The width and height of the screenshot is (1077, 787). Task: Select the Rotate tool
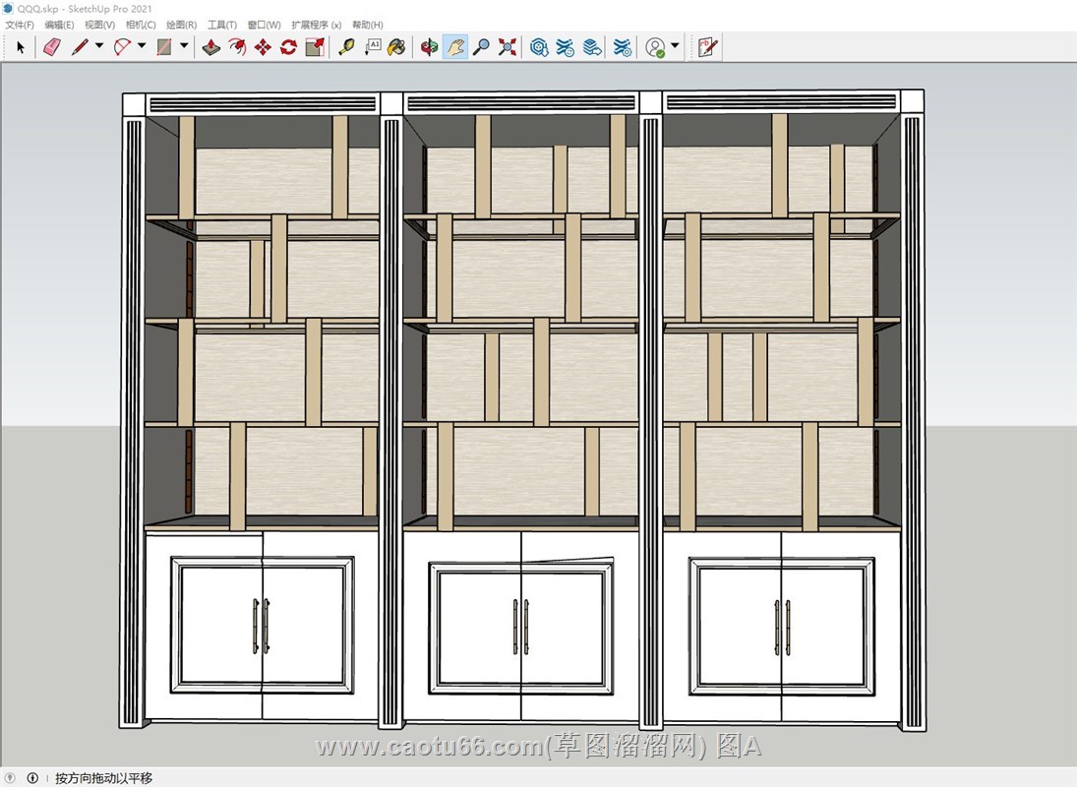pyautogui.click(x=288, y=46)
